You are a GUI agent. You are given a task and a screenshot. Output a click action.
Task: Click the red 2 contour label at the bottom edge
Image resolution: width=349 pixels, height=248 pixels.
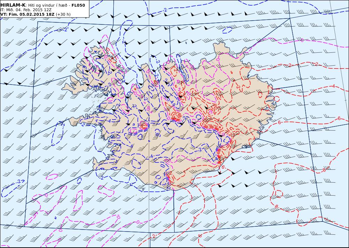(x=153, y=236)
